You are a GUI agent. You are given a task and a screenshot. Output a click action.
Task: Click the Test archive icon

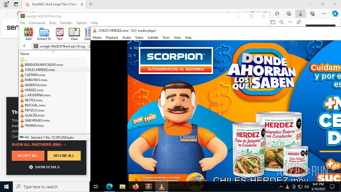60,34
